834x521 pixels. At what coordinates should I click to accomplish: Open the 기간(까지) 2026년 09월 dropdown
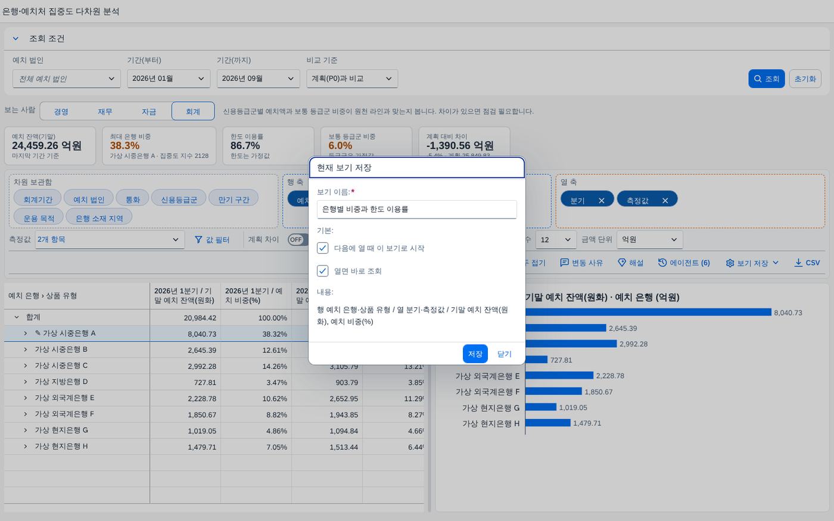[258, 79]
